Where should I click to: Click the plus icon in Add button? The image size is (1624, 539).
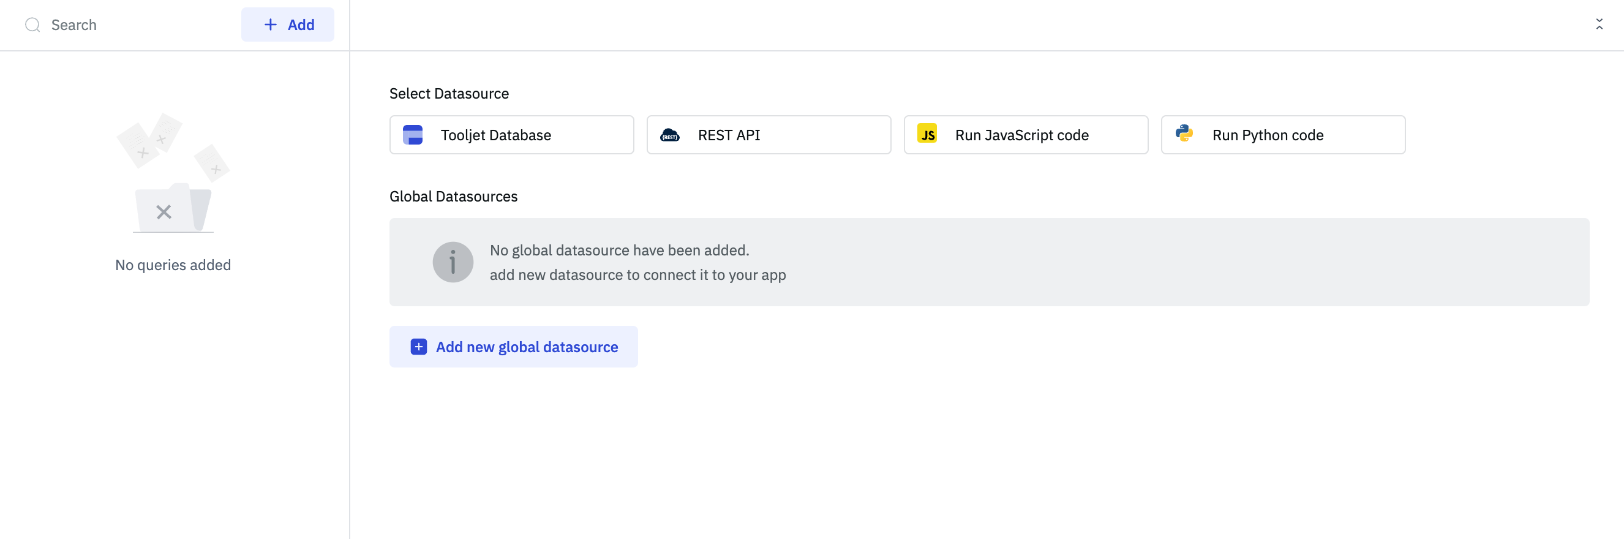[271, 24]
